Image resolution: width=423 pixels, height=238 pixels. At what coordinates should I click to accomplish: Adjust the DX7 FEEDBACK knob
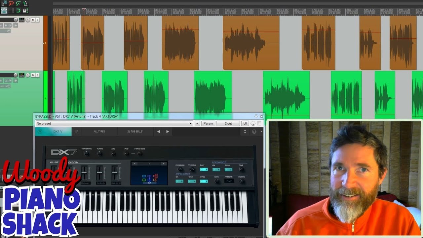(x=180, y=170)
